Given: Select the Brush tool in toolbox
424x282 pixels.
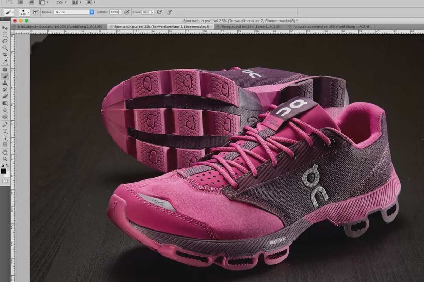Looking at the screenshot, I should click(5, 76).
